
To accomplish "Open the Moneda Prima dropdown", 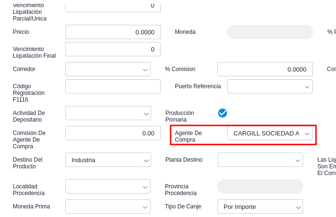I will tap(108, 207).
